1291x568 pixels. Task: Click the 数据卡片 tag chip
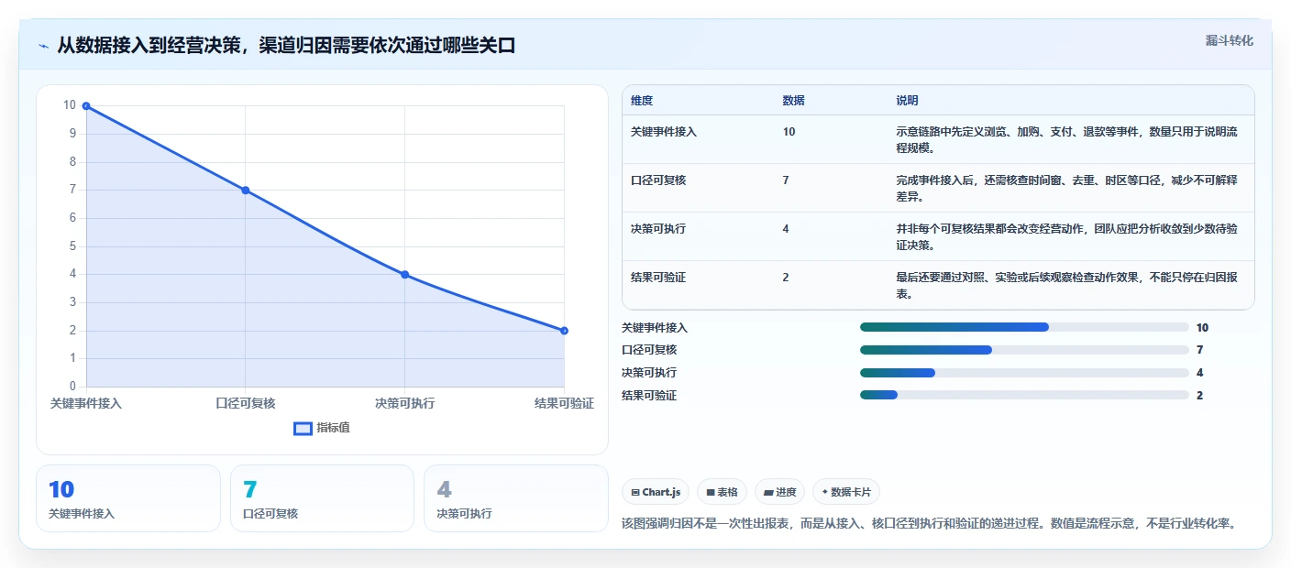pos(846,492)
